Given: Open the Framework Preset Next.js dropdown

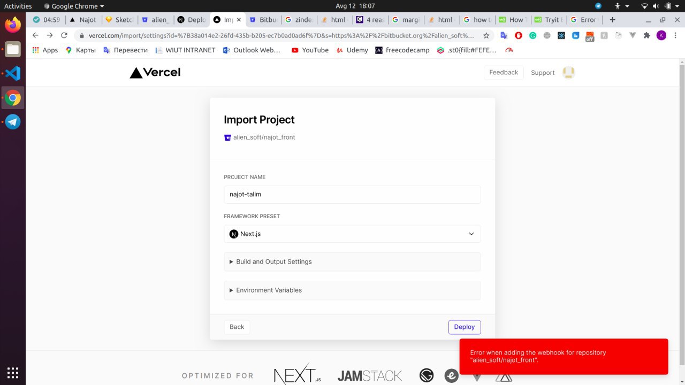Looking at the screenshot, I should coord(352,234).
